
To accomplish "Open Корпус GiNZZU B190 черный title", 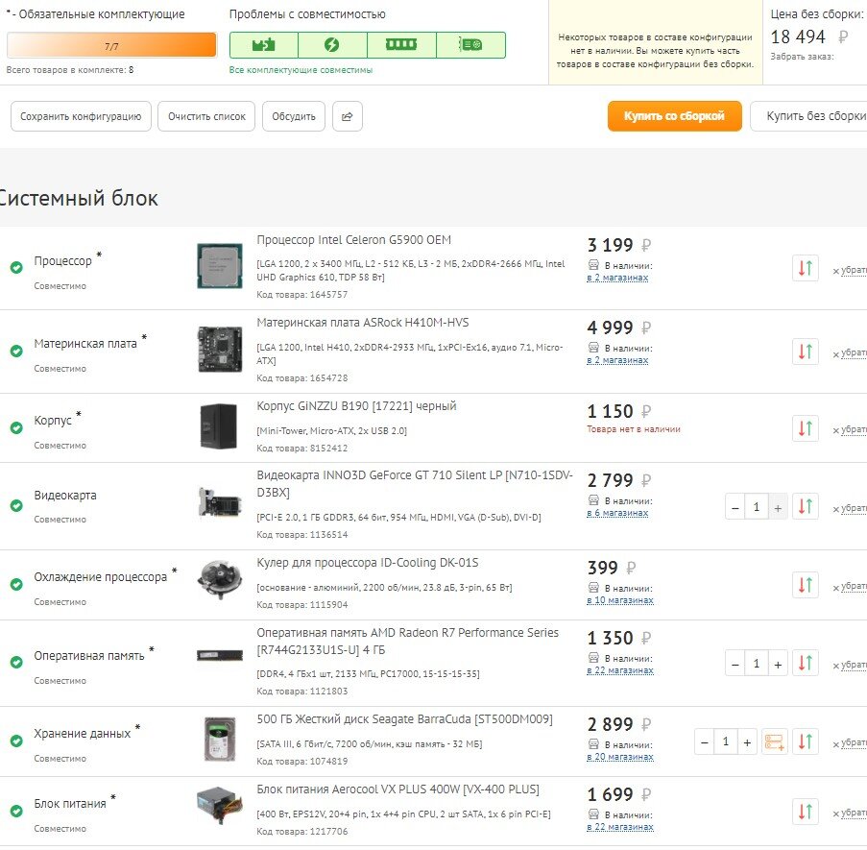I will (356, 406).
